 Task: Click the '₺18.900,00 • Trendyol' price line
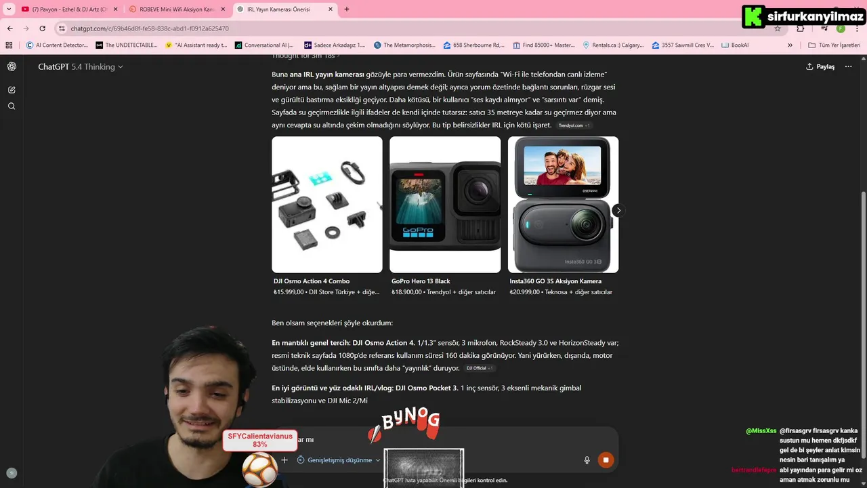[444, 292]
